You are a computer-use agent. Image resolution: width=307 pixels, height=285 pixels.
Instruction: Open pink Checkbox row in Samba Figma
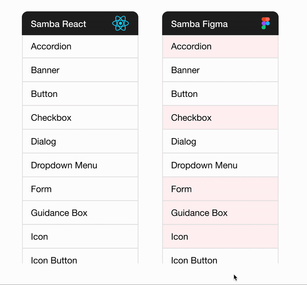pyautogui.click(x=220, y=118)
